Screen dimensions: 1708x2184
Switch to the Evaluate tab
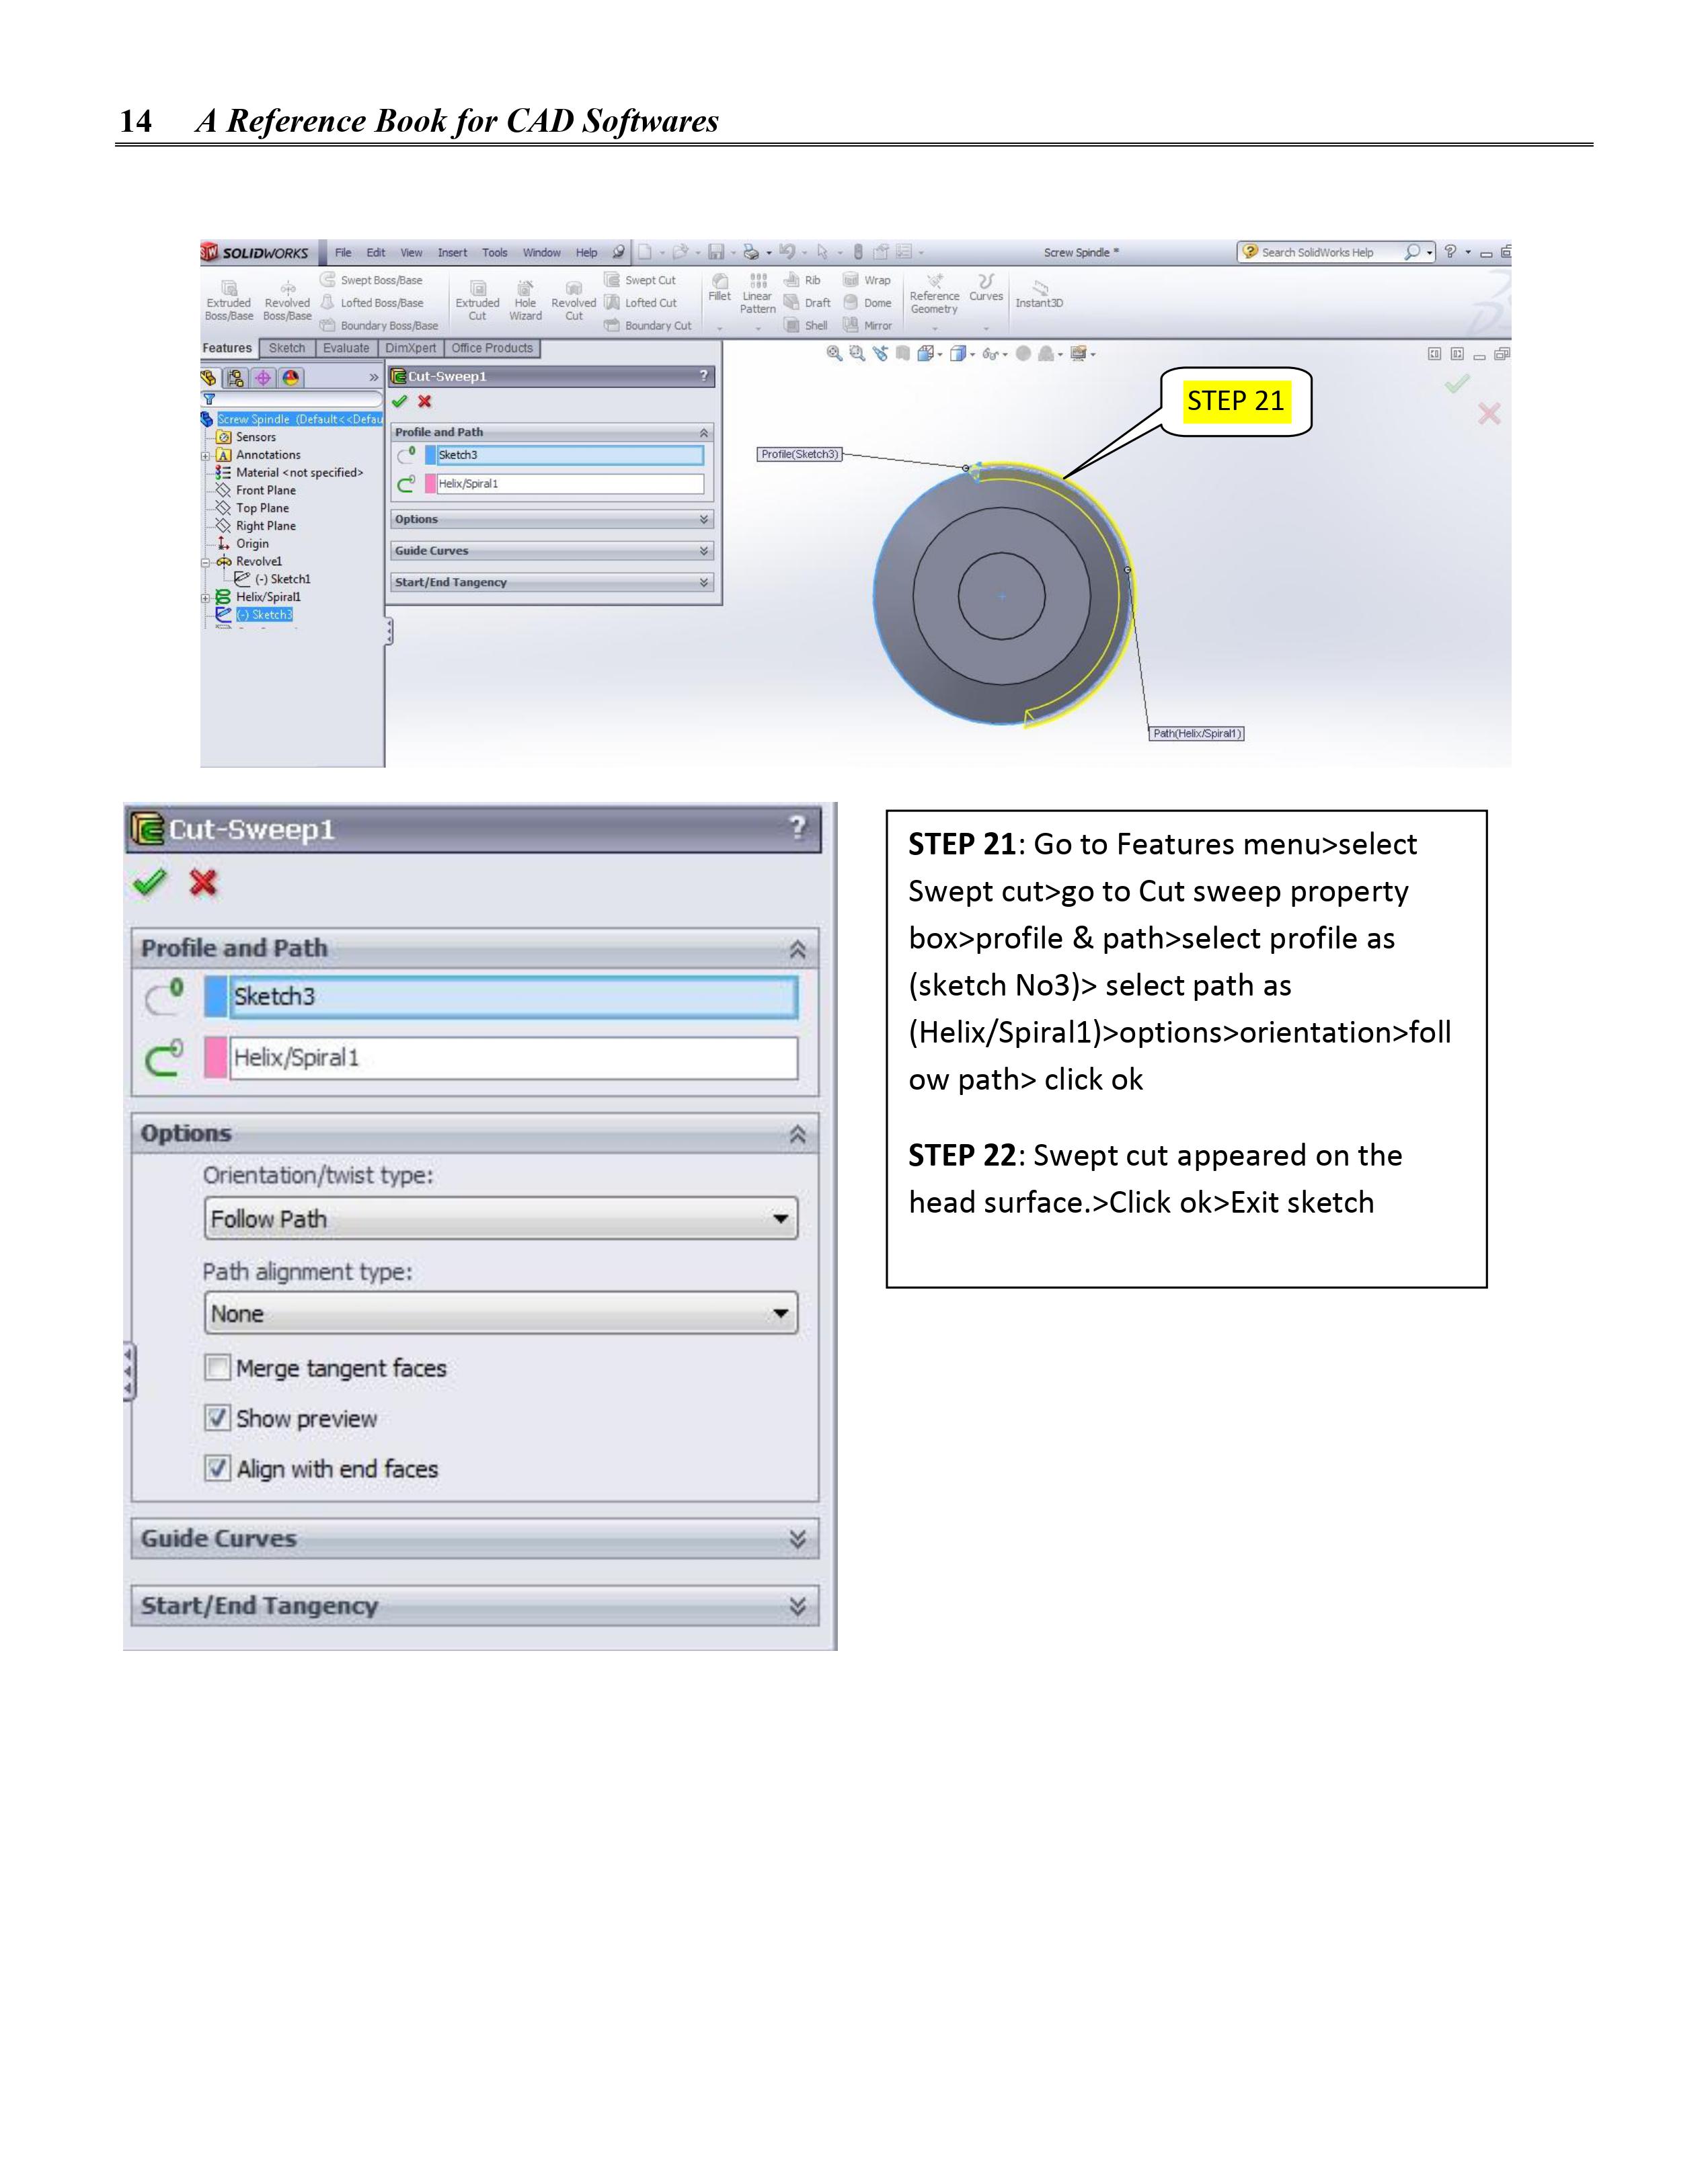346,348
